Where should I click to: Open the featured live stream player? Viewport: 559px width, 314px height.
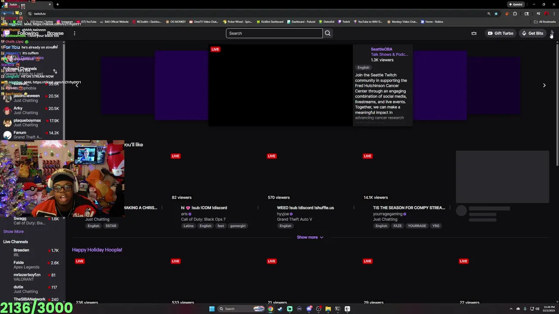280,85
